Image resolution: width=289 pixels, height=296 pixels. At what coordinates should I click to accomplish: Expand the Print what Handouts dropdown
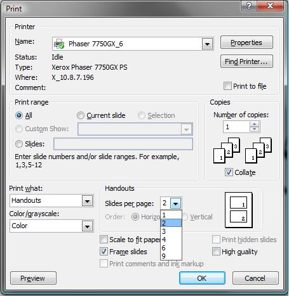click(87, 201)
